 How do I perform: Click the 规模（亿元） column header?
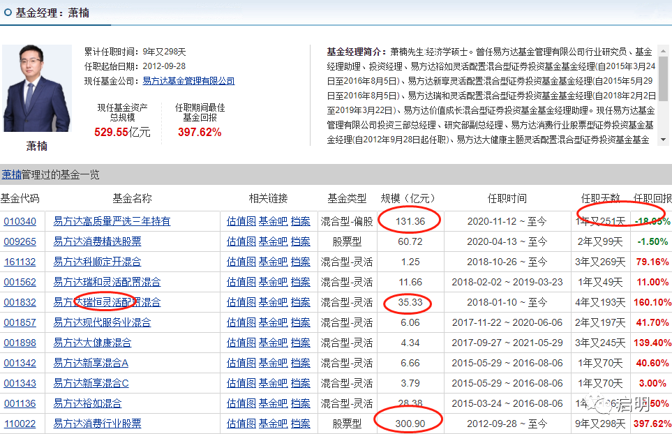pyautogui.click(x=408, y=198)
